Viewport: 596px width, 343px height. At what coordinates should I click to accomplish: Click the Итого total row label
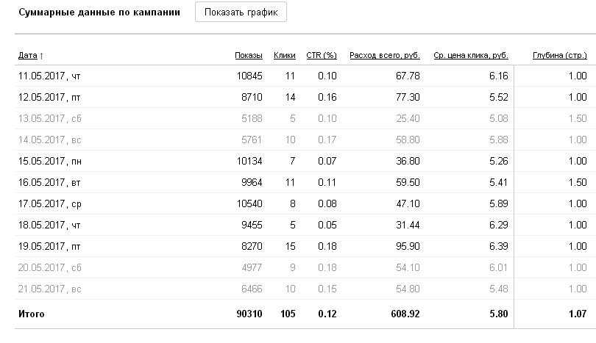31,314
